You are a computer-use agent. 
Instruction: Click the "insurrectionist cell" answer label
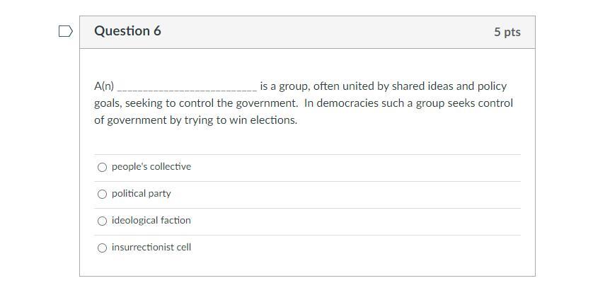[x=151, y=248]
